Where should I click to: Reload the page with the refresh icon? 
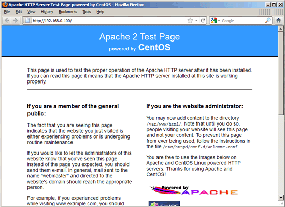coord(203,21)
